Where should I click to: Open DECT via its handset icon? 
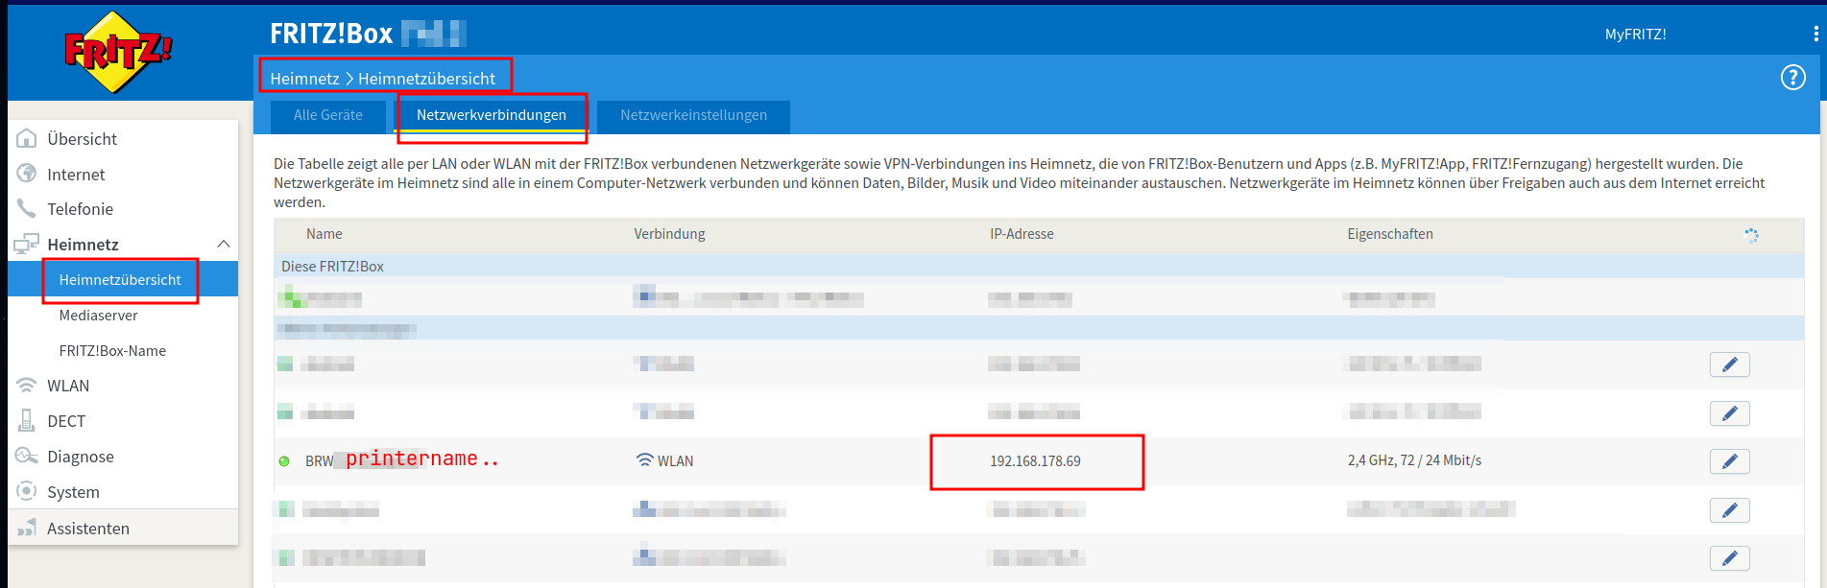[x=27, y=421]
